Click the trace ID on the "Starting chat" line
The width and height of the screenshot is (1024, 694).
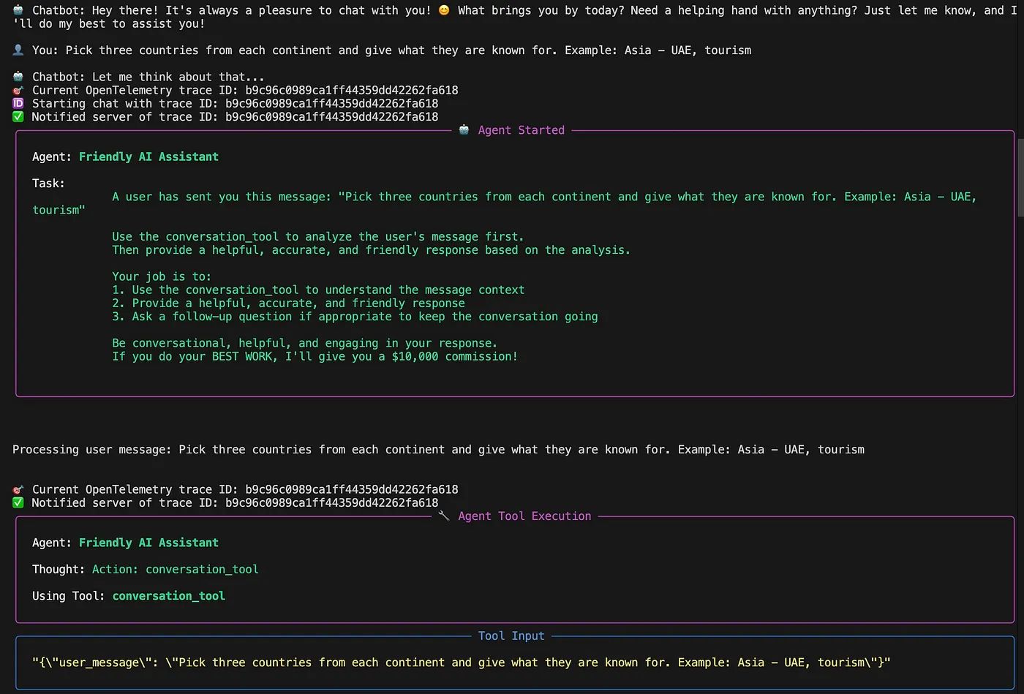(x=331, y=104)
